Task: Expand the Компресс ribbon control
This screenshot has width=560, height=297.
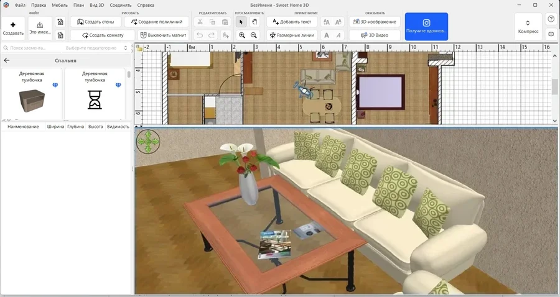Action: [528, 27]
